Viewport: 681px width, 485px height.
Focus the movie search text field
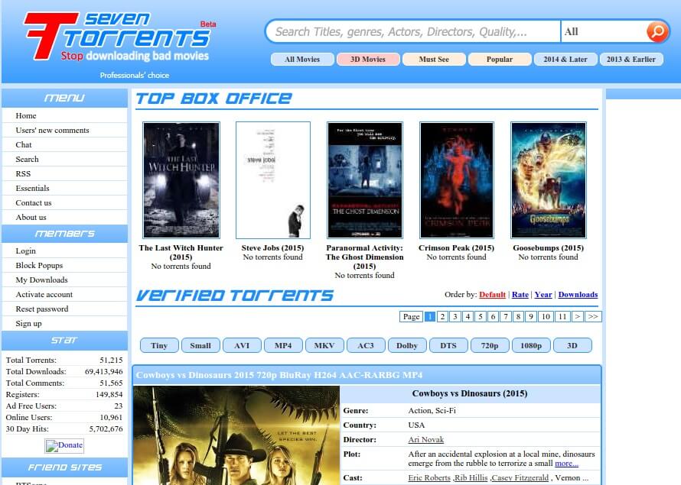[x=414, y=31]
